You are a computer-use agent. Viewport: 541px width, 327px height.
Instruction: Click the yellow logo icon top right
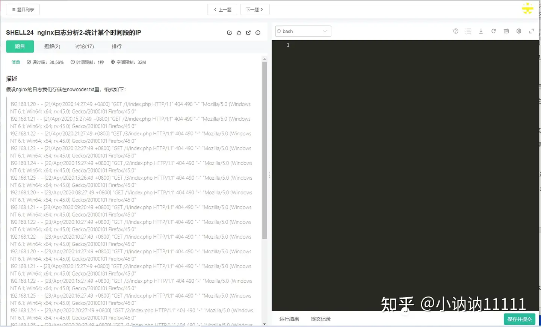coord(527,8)
